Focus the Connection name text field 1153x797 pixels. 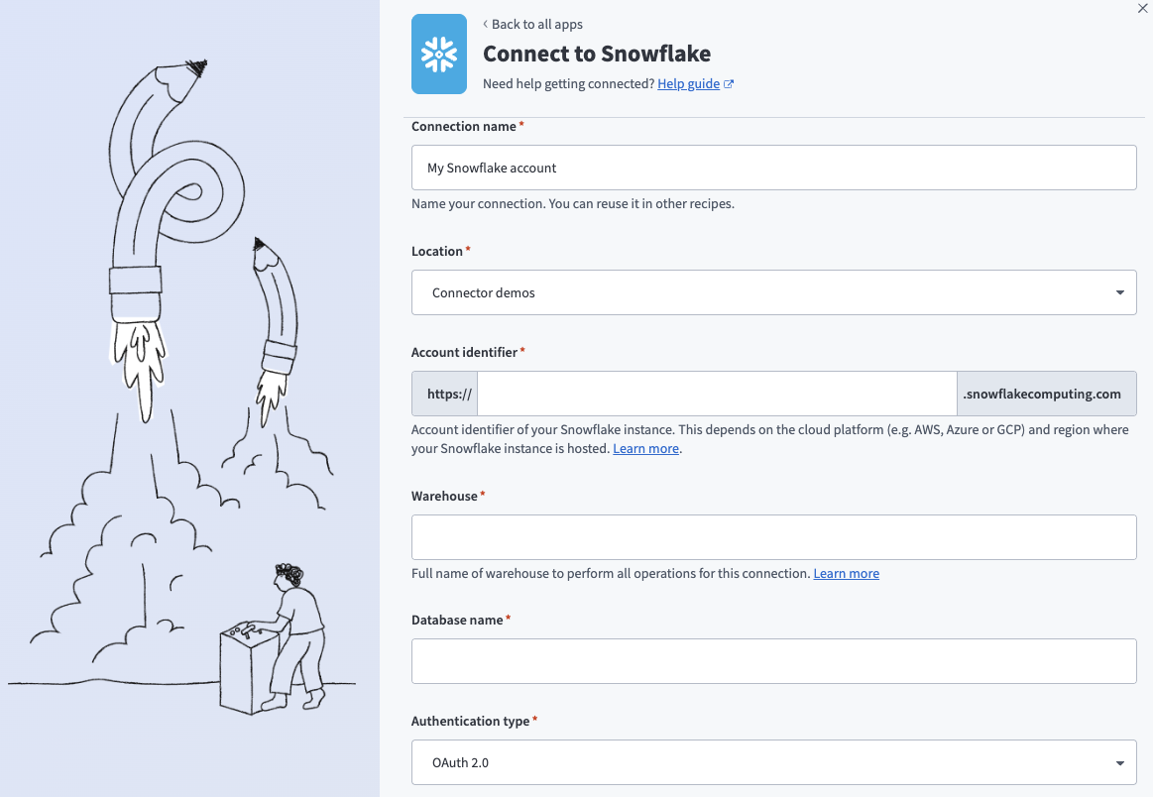click(x=773, y=168)
